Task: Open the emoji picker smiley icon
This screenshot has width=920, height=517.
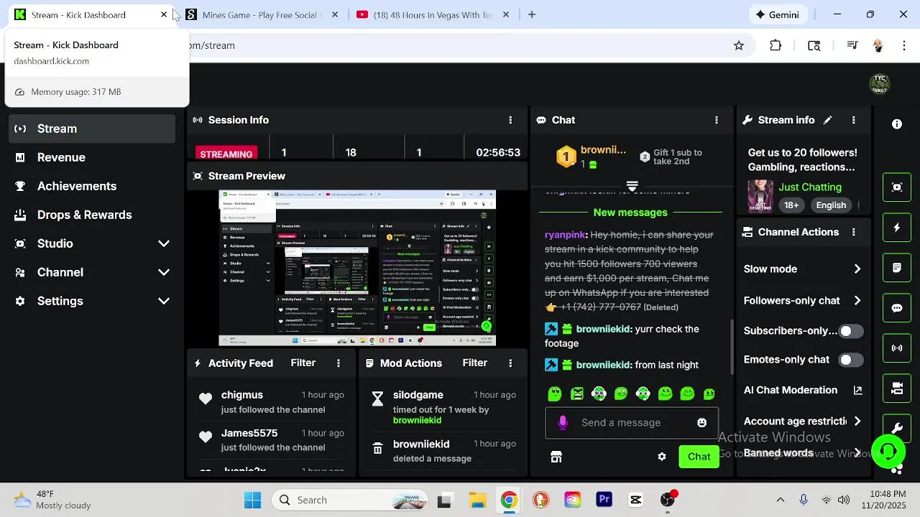Action: pyautogui.click(x=701, y=423)
